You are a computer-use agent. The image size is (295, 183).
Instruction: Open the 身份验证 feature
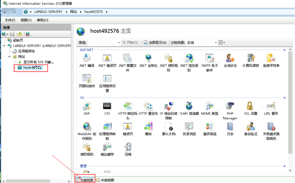250,129
